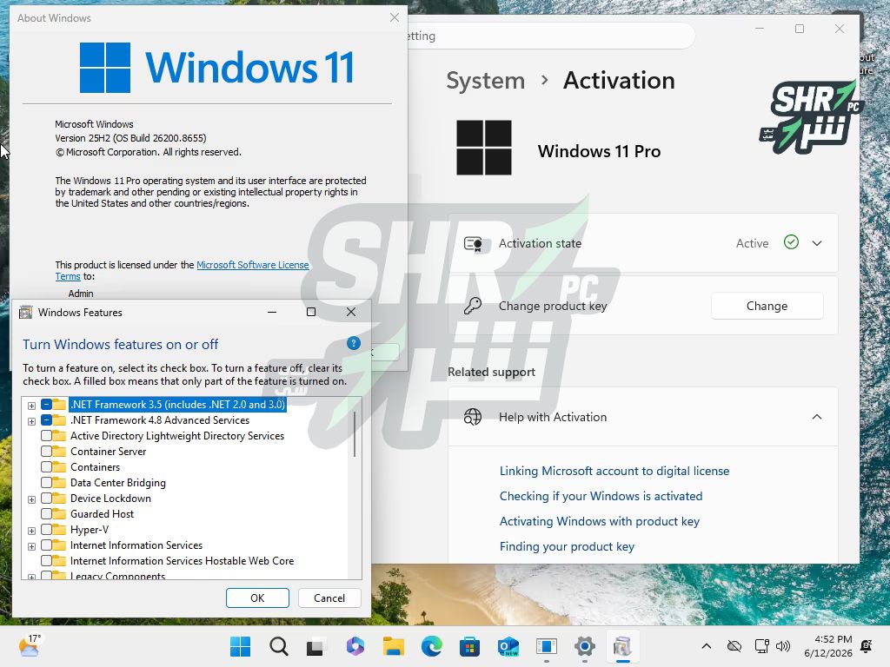Click the Activation state certificate icon
890x667 pixels.
473,243
